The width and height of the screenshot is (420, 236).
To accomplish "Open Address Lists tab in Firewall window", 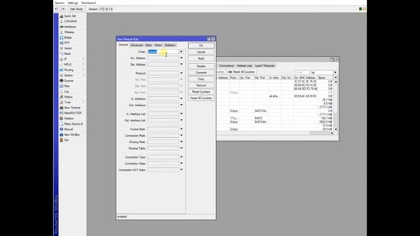I will (244, 66).
